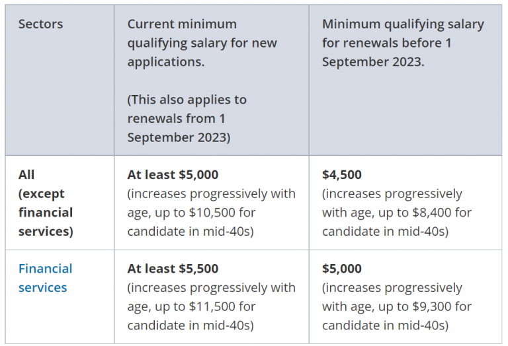Click the 'This also applies to renewals' note
The image size is (508, 346).
pyautogui.click(x=187, y=118)
